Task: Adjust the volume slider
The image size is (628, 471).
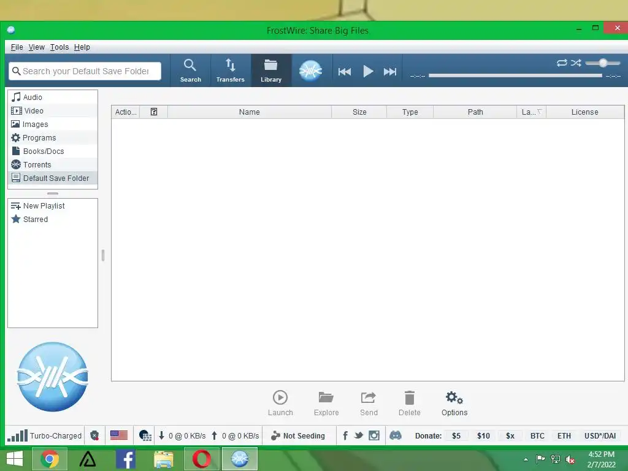Action: [602, 63]
